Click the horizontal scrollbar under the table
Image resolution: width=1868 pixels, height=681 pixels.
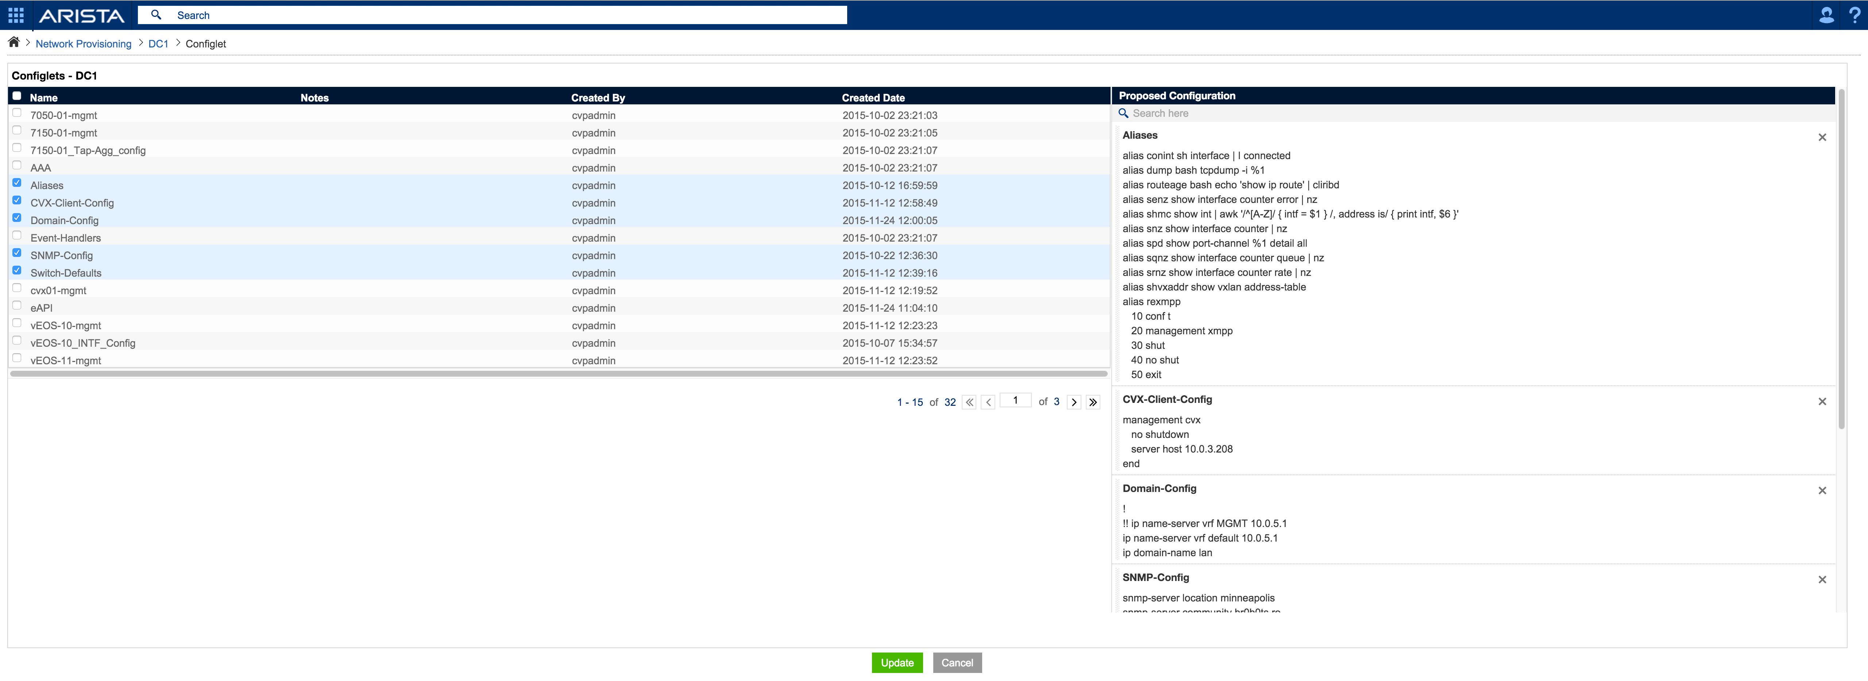(x=558, y=374)
